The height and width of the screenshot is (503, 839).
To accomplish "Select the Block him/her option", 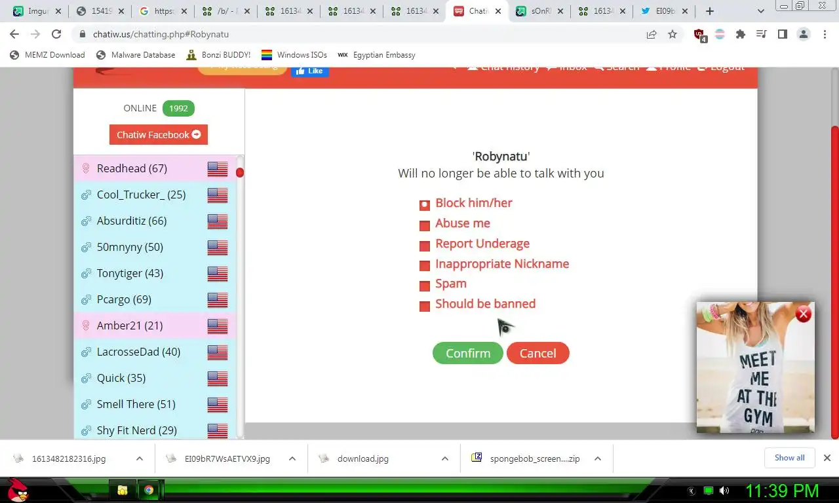I will (425, 205).
